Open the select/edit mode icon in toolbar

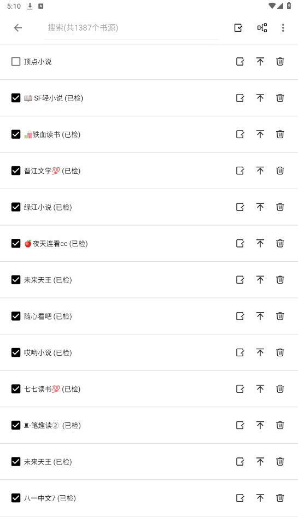pos(238,28)
